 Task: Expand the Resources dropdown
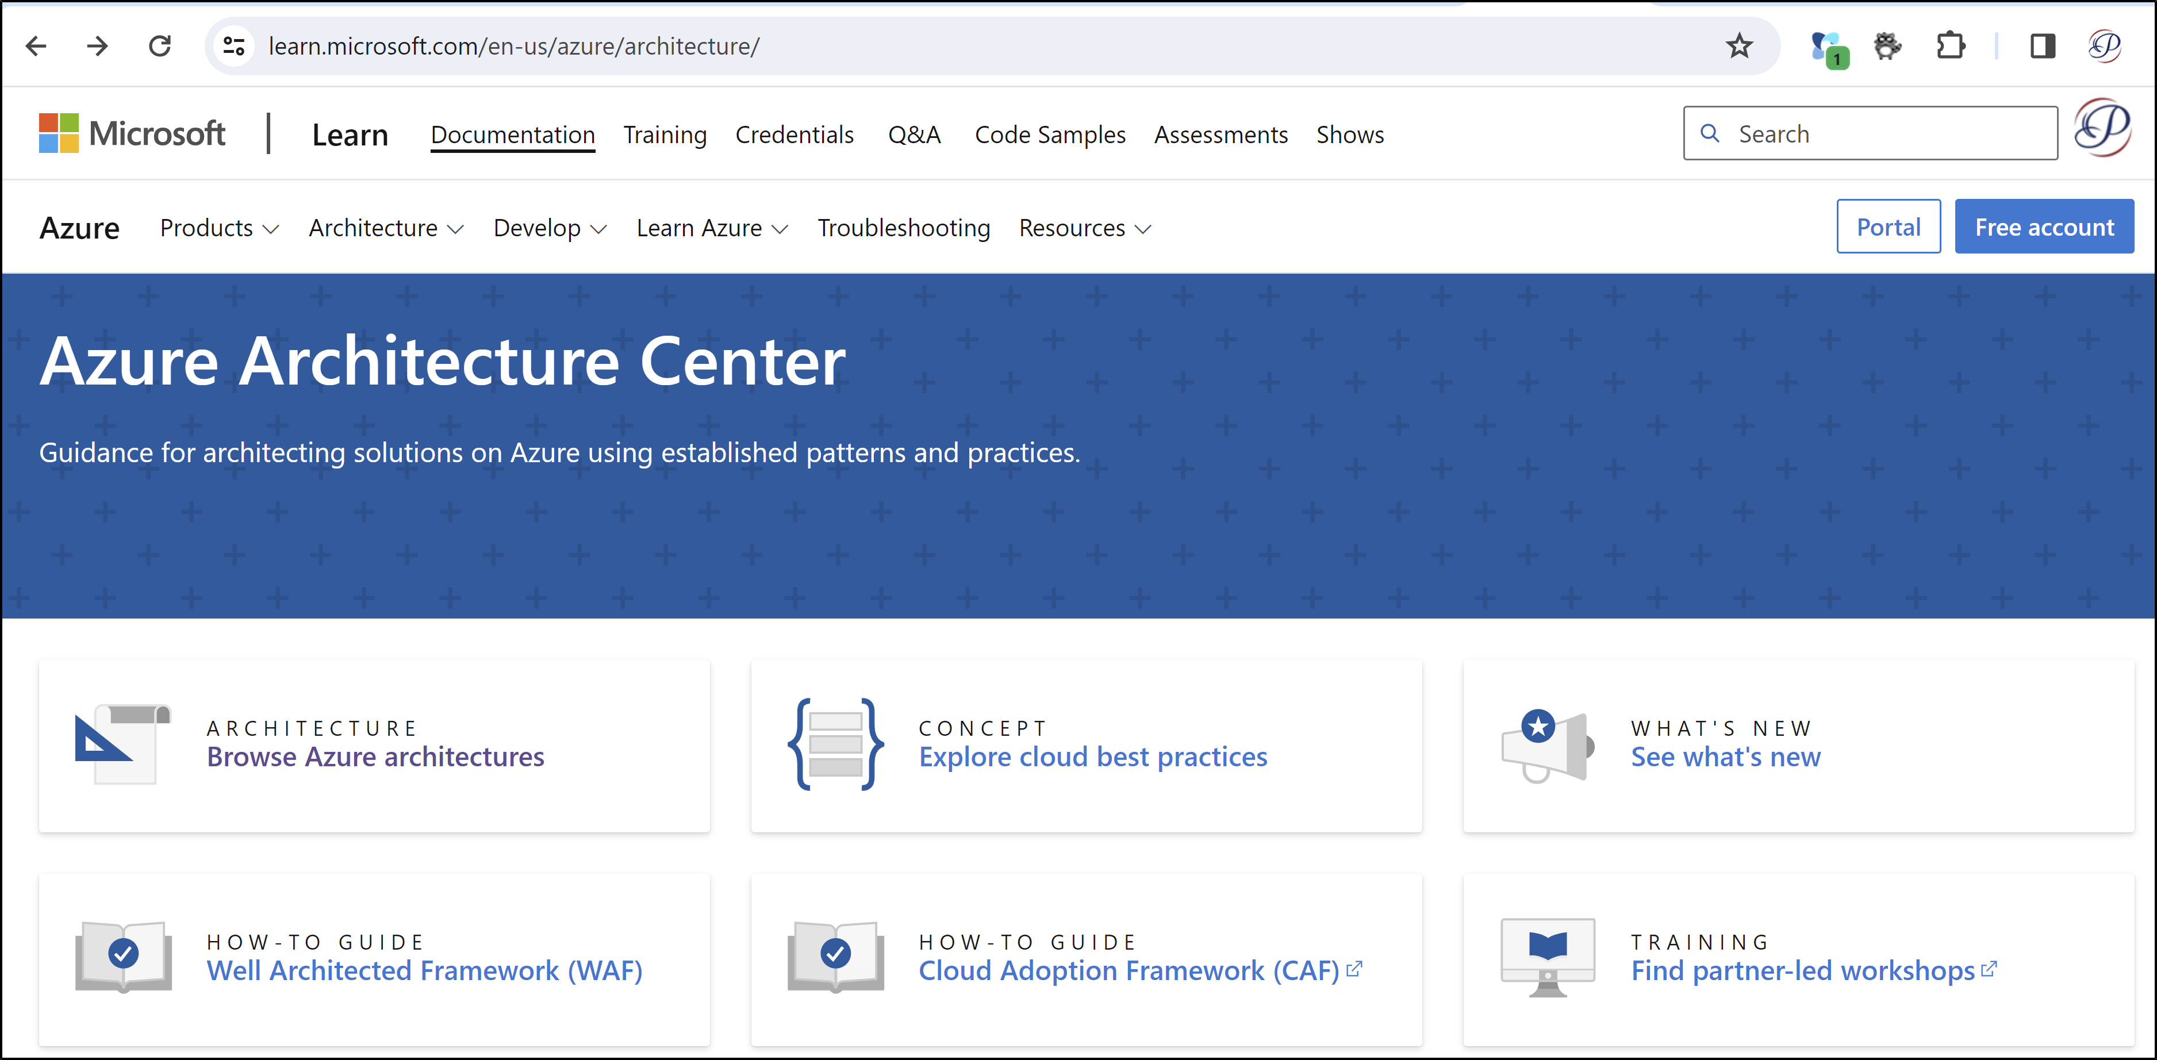(1085, 228)
